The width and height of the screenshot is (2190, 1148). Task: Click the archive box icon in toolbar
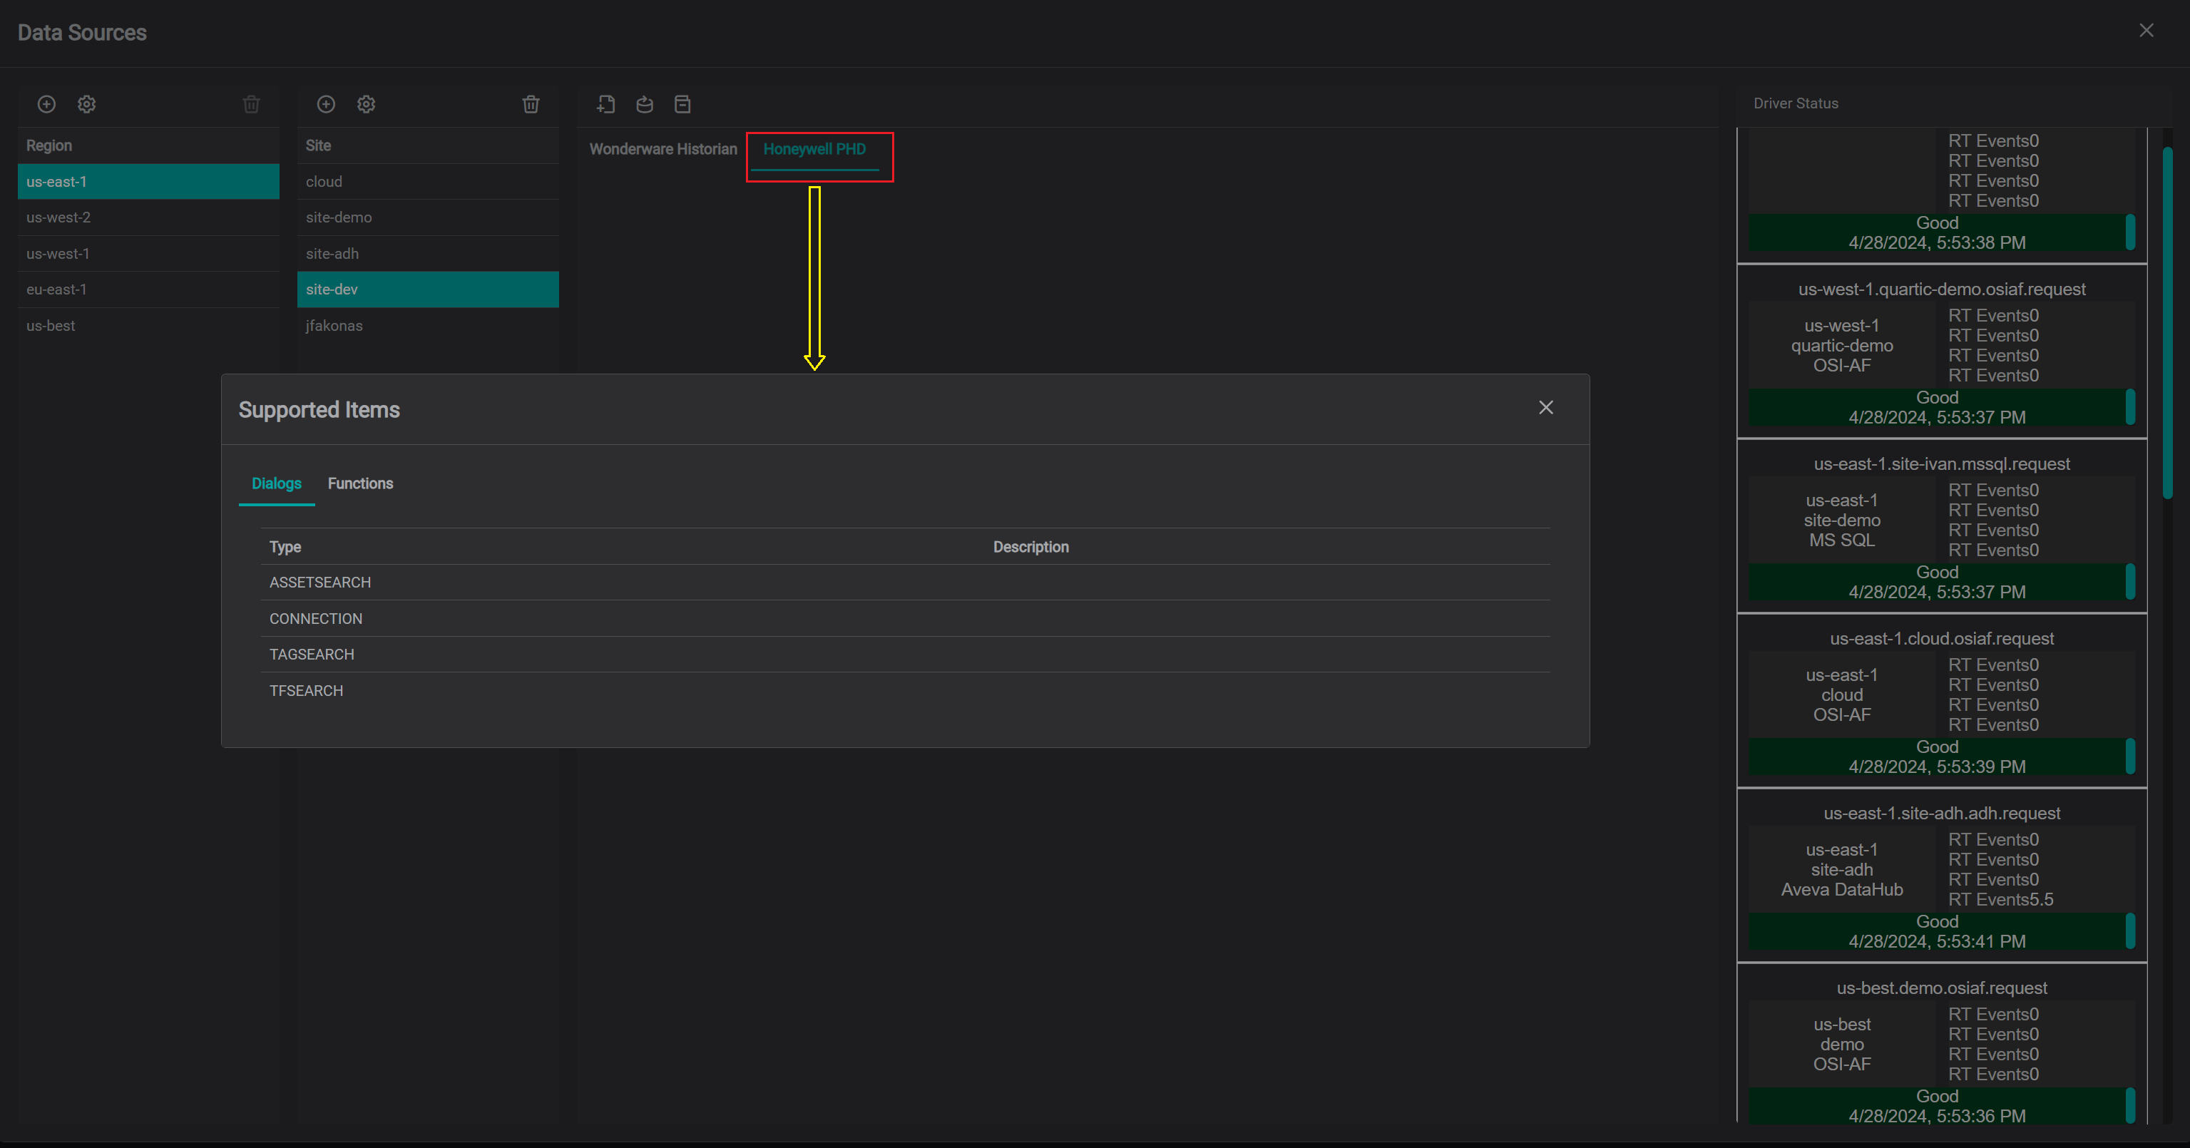[682, 103]
